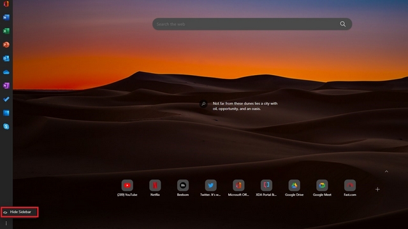Viewport: 408px width, 229px height.
Task: Focus the Search the web field
Action: pyautogui.click(x=252, y=24)
